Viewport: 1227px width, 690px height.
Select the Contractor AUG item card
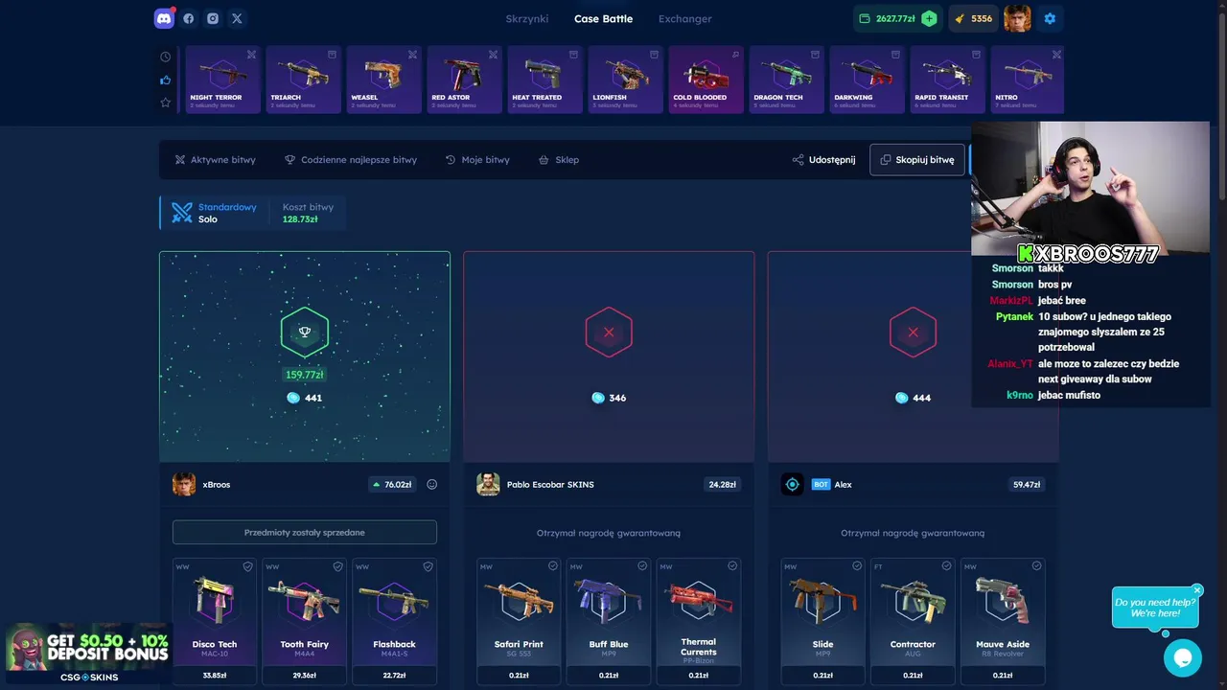(x=913, y=621)
